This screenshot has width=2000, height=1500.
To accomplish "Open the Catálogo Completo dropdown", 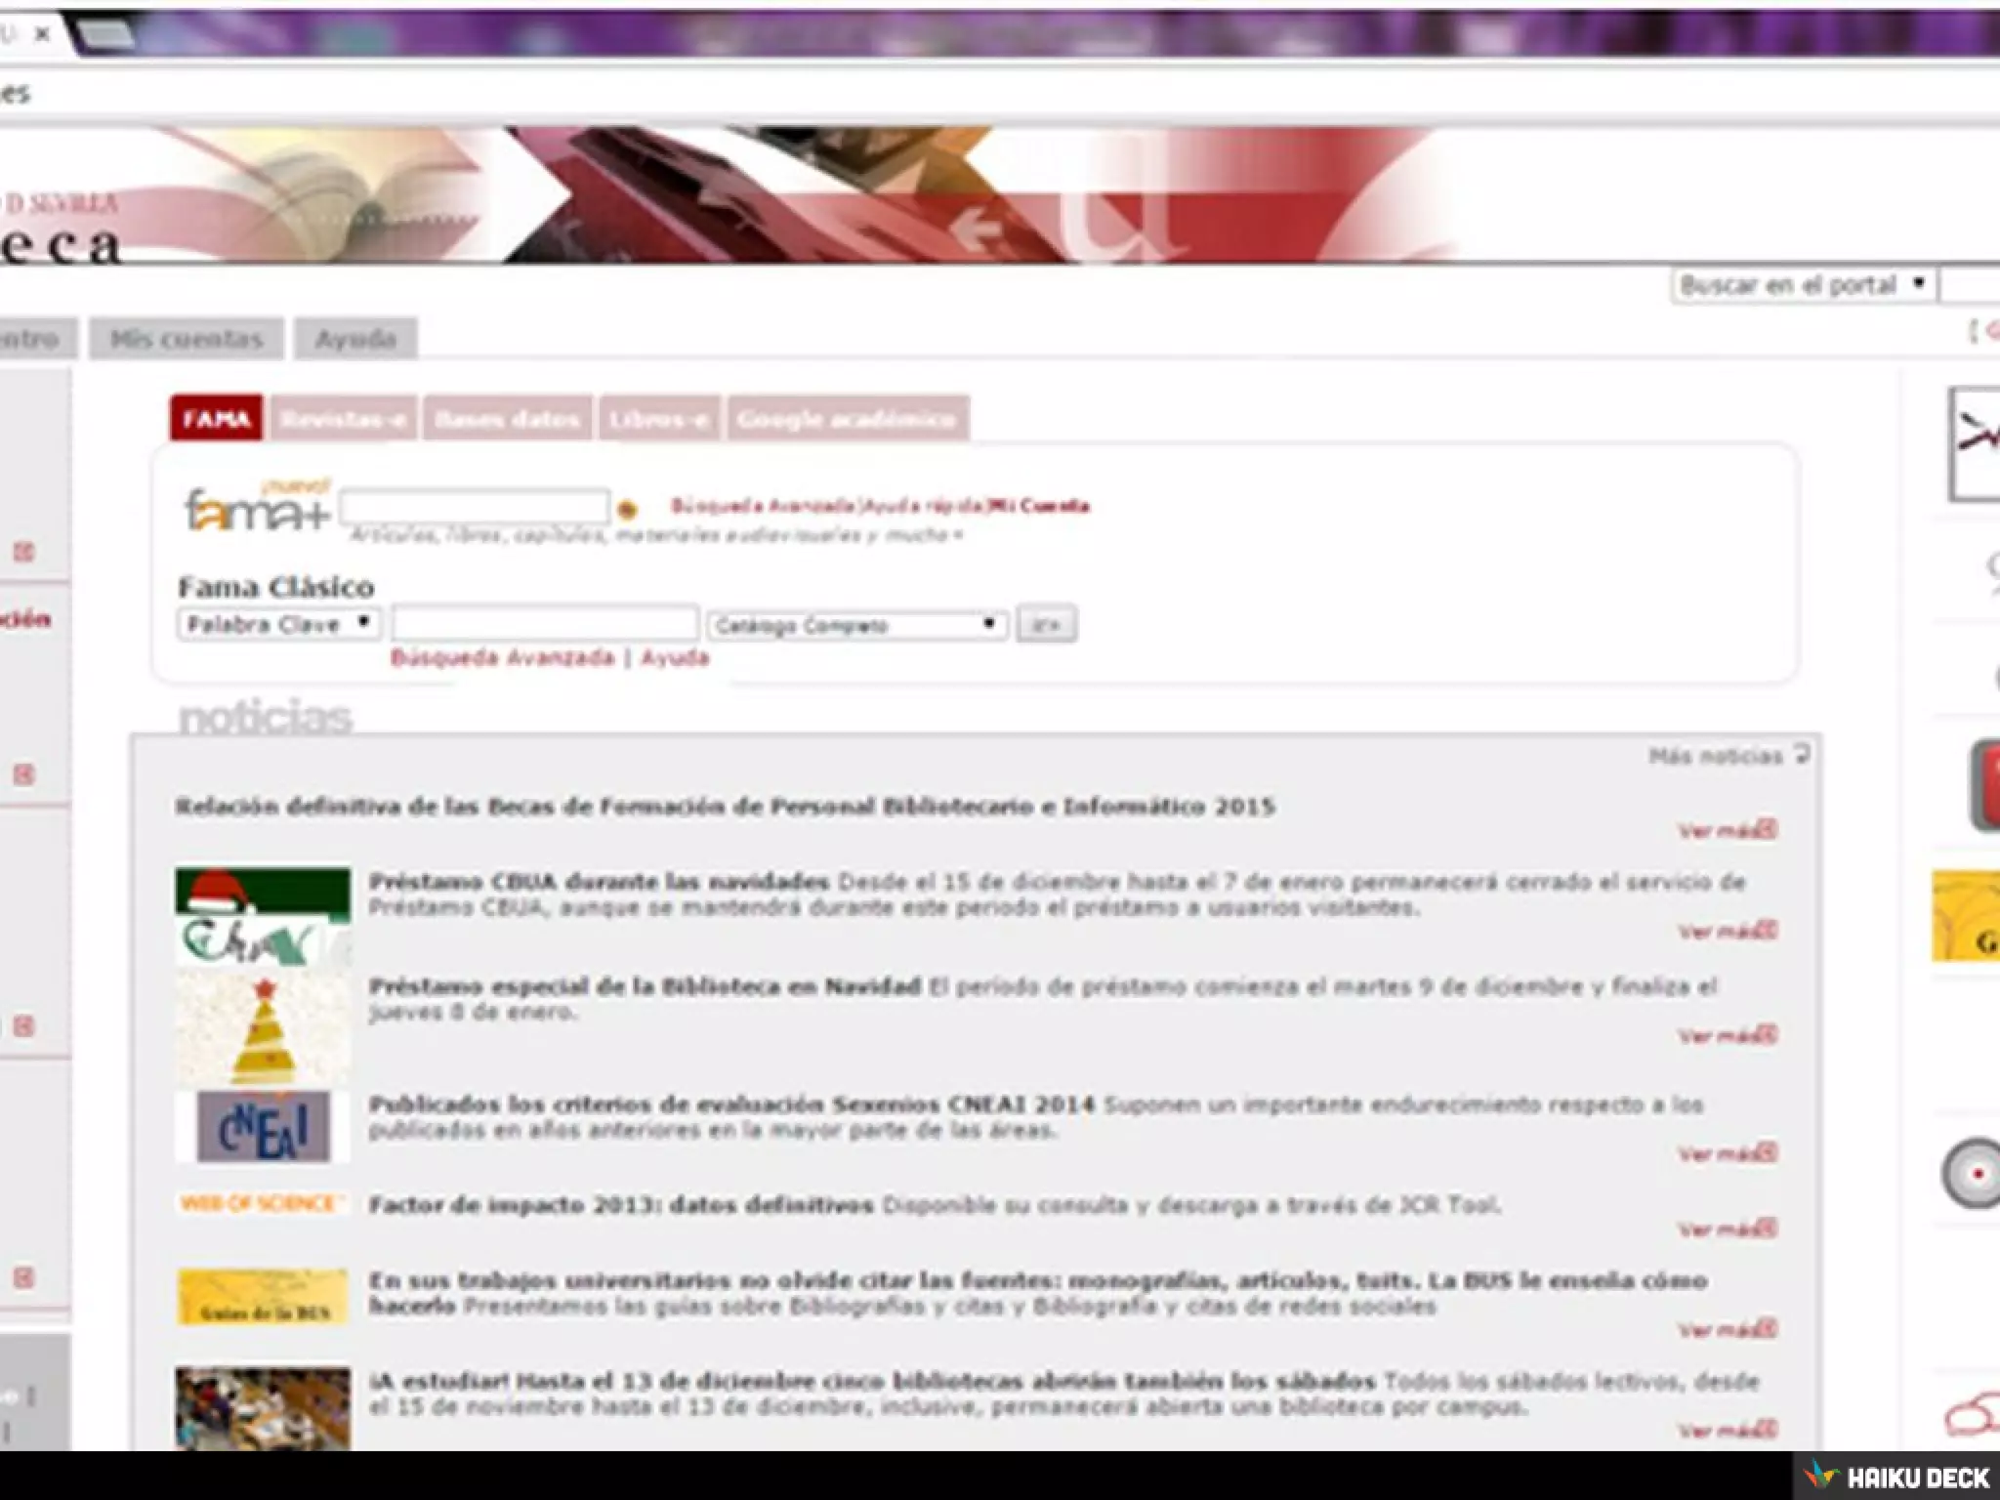I will coord(856,625).
